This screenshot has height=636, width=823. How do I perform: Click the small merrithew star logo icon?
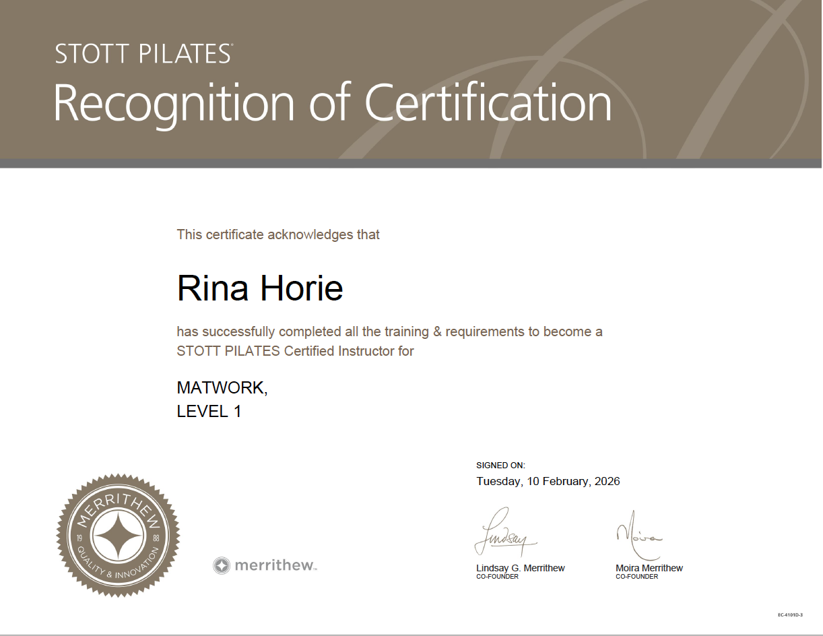point(221,565)
